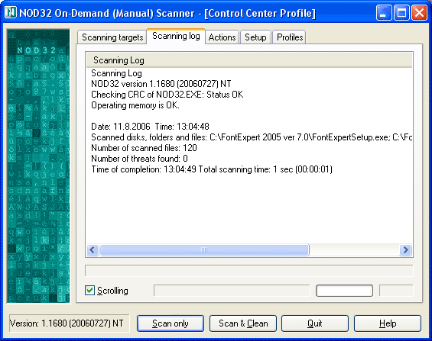Click the Scan only button
432x341 pixels.
(171, 323)
